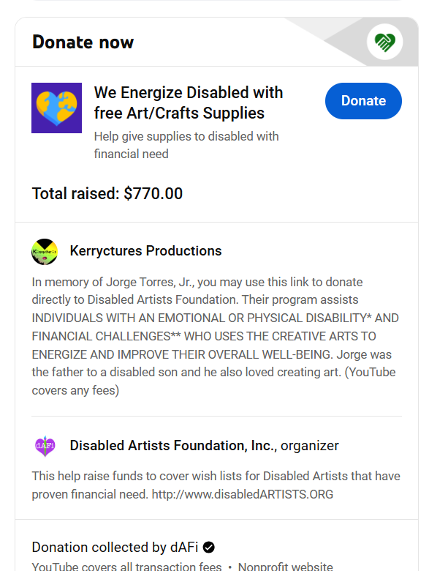Viewport: 429px width, 571px height.
Task: Click the blue Donate button
Action: pyautogui.click(x=363, y=101)
